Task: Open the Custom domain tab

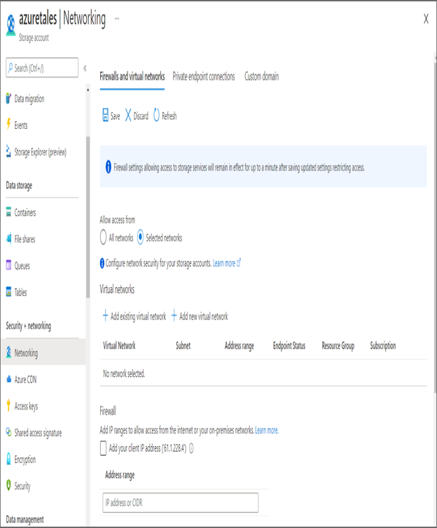Action: (262, 77)
